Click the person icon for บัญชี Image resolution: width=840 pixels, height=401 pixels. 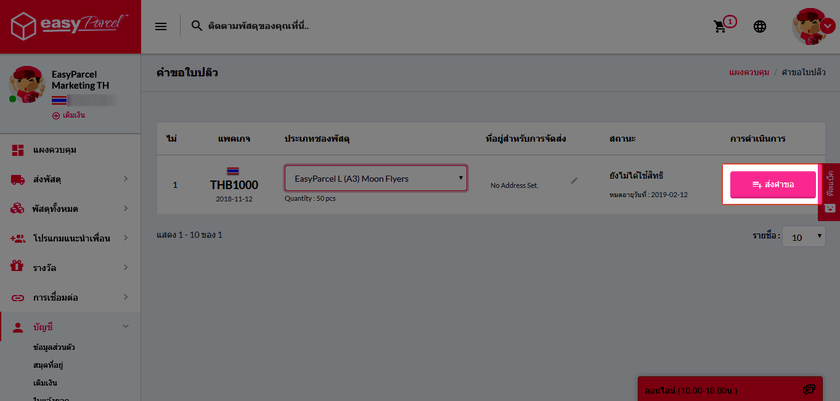coord(17,326)
